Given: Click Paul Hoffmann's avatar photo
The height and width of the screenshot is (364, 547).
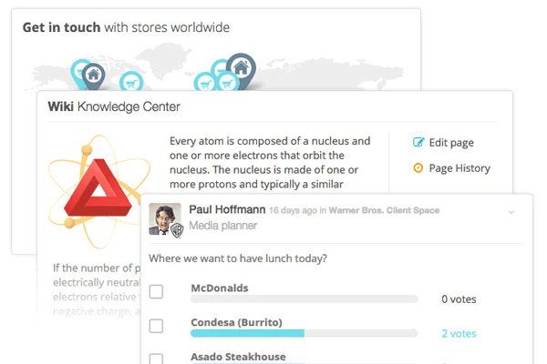Looking at the screenshot, I should tap(166, 218).
